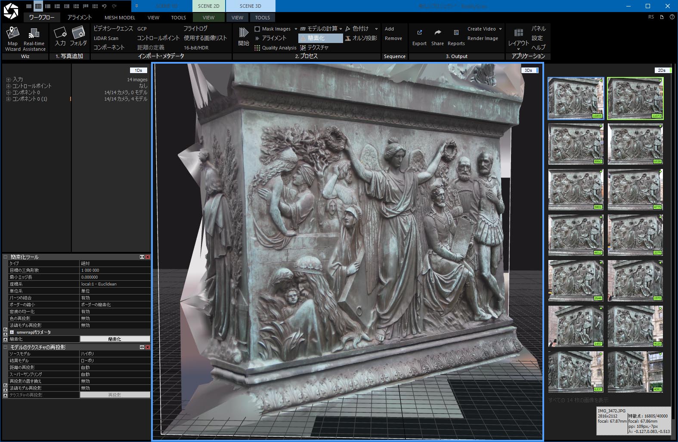Open the 色付け dropdown arrow
Screen dimensions: 678x442
[x=376, y=29]
